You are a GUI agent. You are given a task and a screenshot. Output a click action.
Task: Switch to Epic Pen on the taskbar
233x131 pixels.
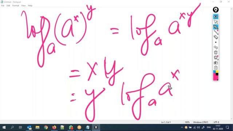coord(96,127)
